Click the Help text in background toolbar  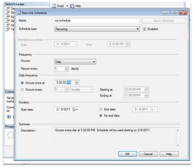(78, 6)
